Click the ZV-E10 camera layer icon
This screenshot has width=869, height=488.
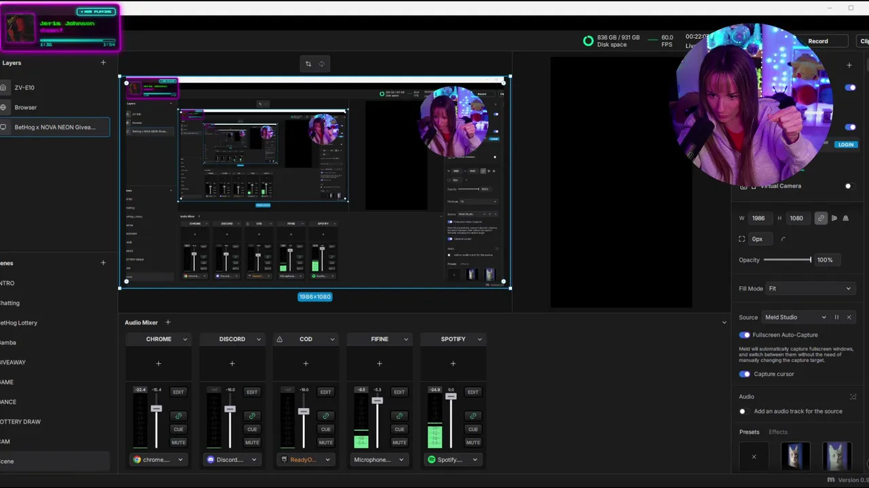[x=4, y=87]
